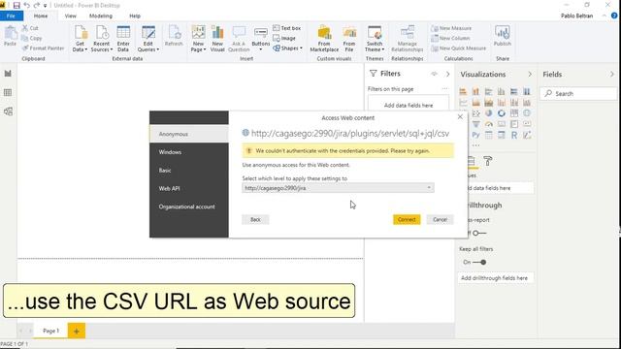
Task: Select the treemap visualization
Action: (x=514, y=113)
